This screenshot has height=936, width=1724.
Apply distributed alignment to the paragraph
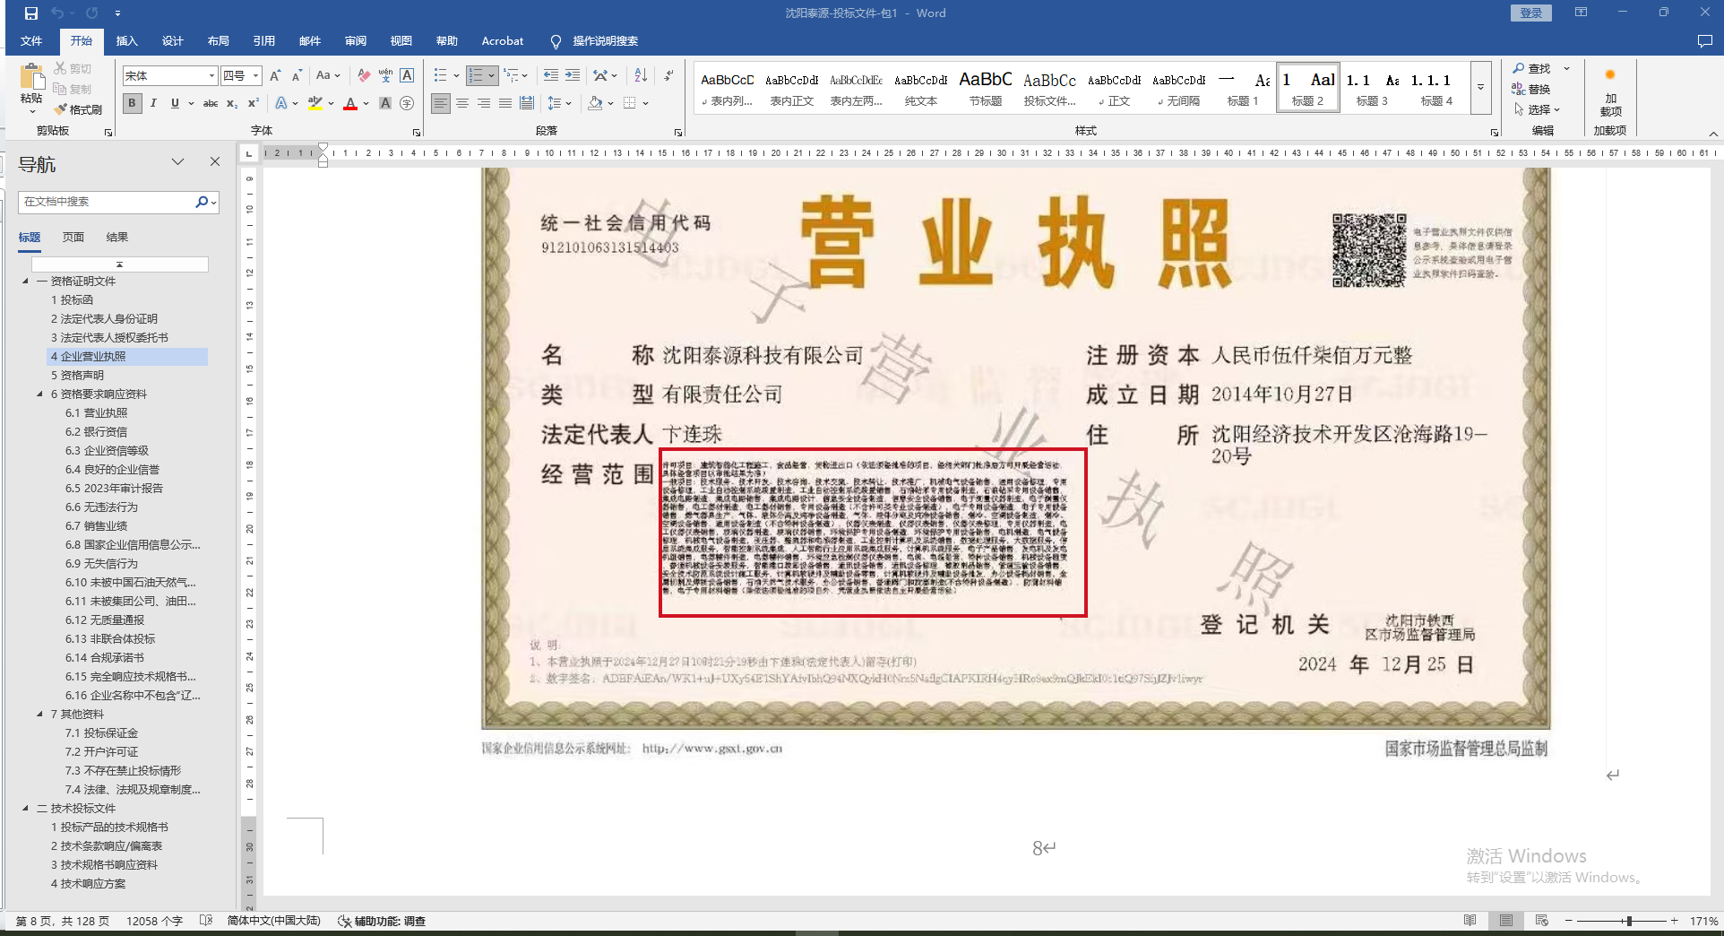point(527,104)
